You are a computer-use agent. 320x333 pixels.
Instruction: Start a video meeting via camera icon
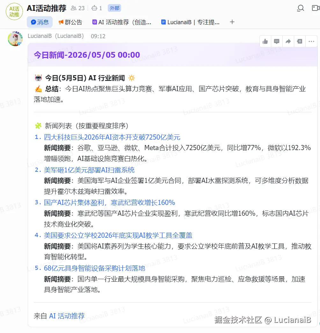[x=316, y=8]
